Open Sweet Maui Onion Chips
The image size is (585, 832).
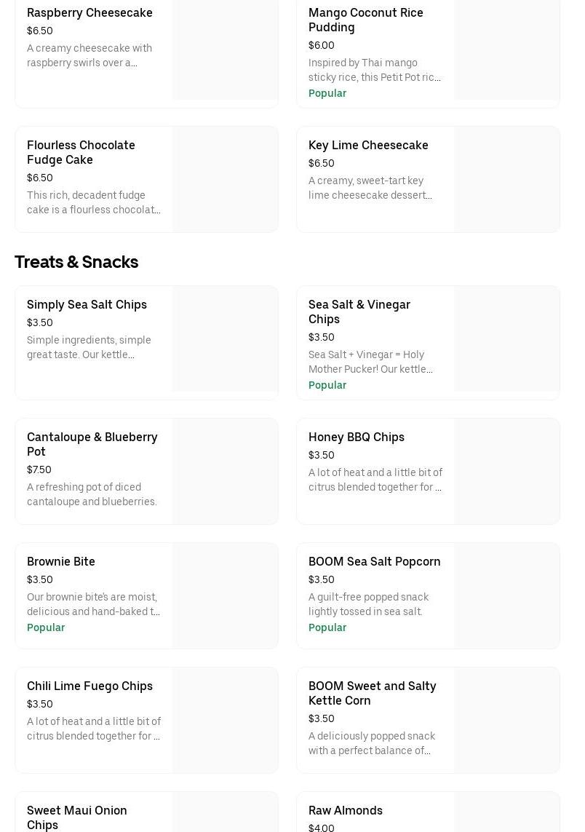(x=76, y=817)
